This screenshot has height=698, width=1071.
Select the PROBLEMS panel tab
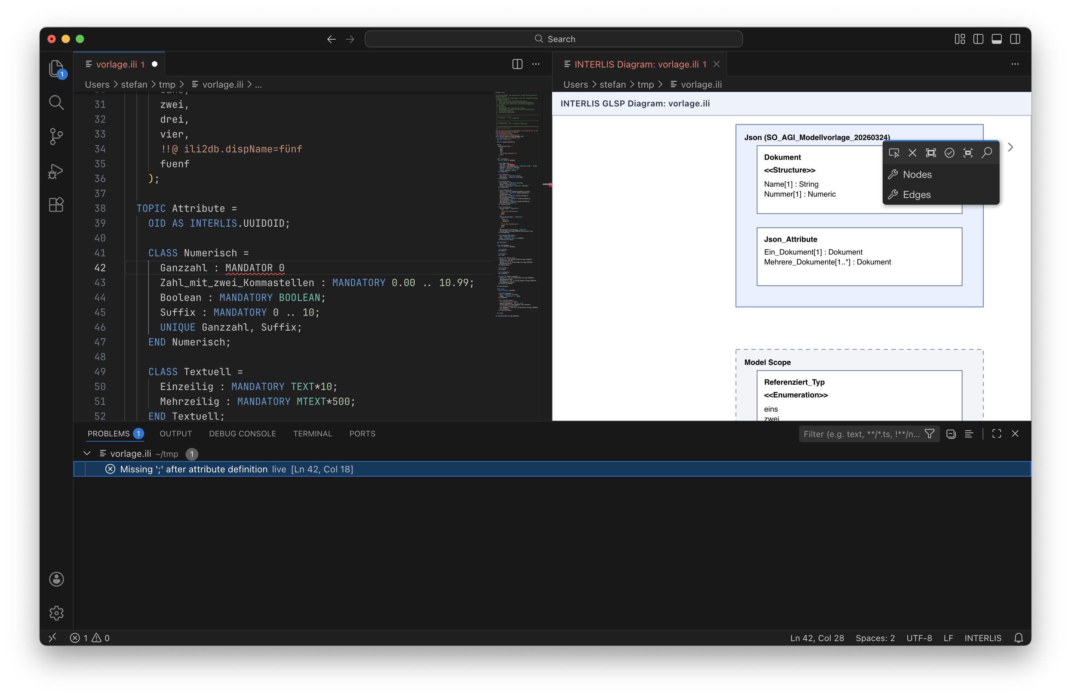pyautogui.click(x=115, y=434)
